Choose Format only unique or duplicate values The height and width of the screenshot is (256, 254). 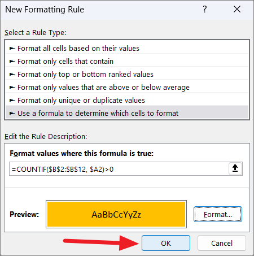pyautogui.click(x=127, y=101)
